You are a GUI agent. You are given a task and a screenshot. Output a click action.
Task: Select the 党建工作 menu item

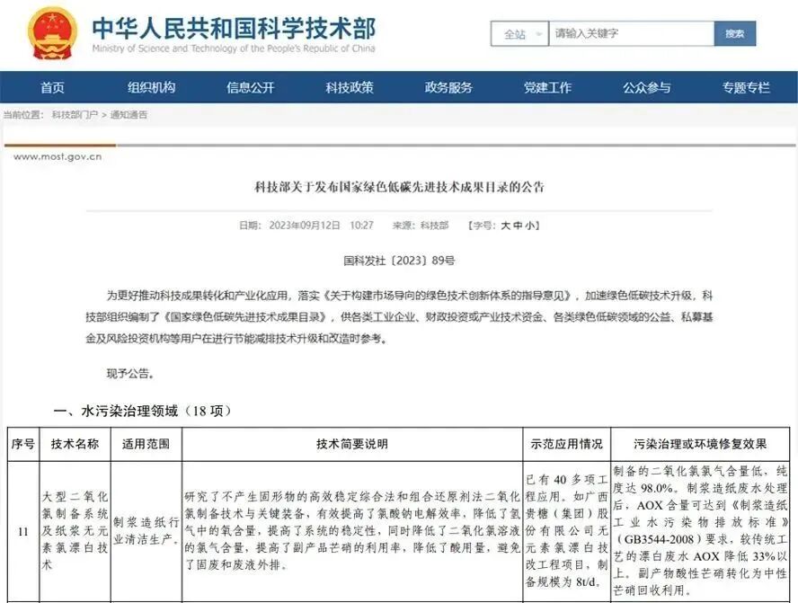[x=547, y=87]
